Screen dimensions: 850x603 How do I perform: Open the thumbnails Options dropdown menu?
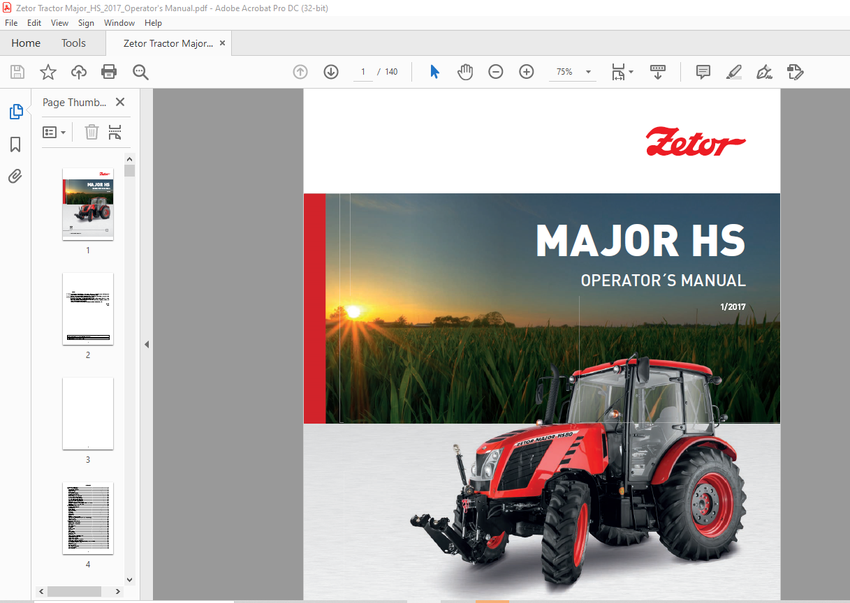[x=54, y=132]
